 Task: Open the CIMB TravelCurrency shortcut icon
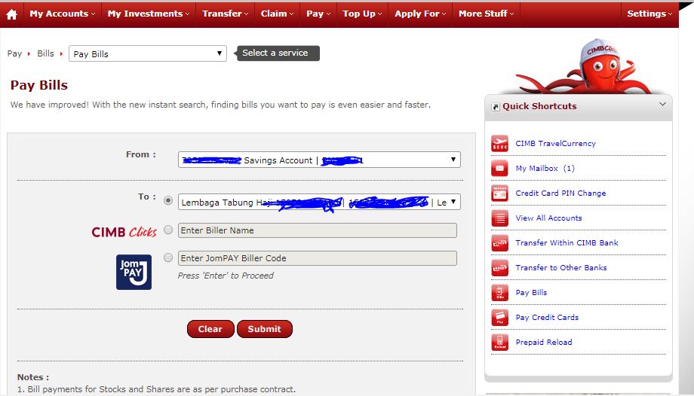(499, 144)
